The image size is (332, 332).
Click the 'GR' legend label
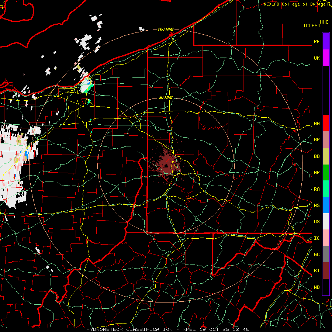coord(317,140)
